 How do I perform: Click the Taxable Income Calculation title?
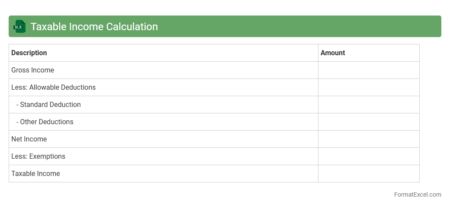(x=94, y=27)
